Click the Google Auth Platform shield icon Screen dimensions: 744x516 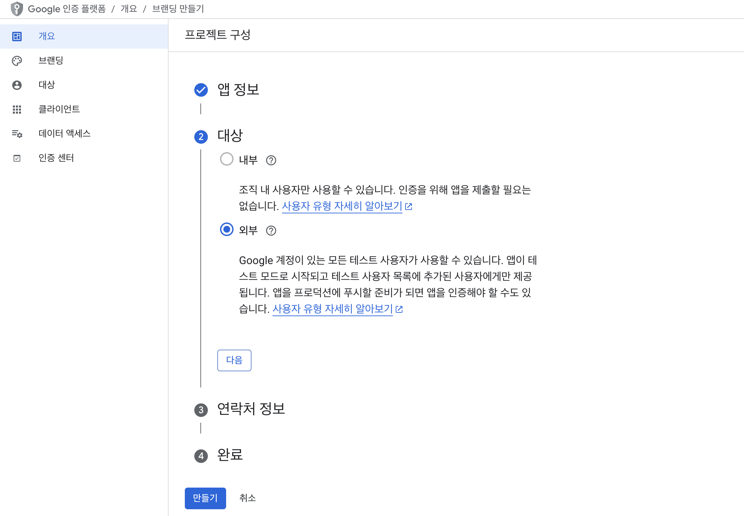pyautogui.click(x=17, y=9)
